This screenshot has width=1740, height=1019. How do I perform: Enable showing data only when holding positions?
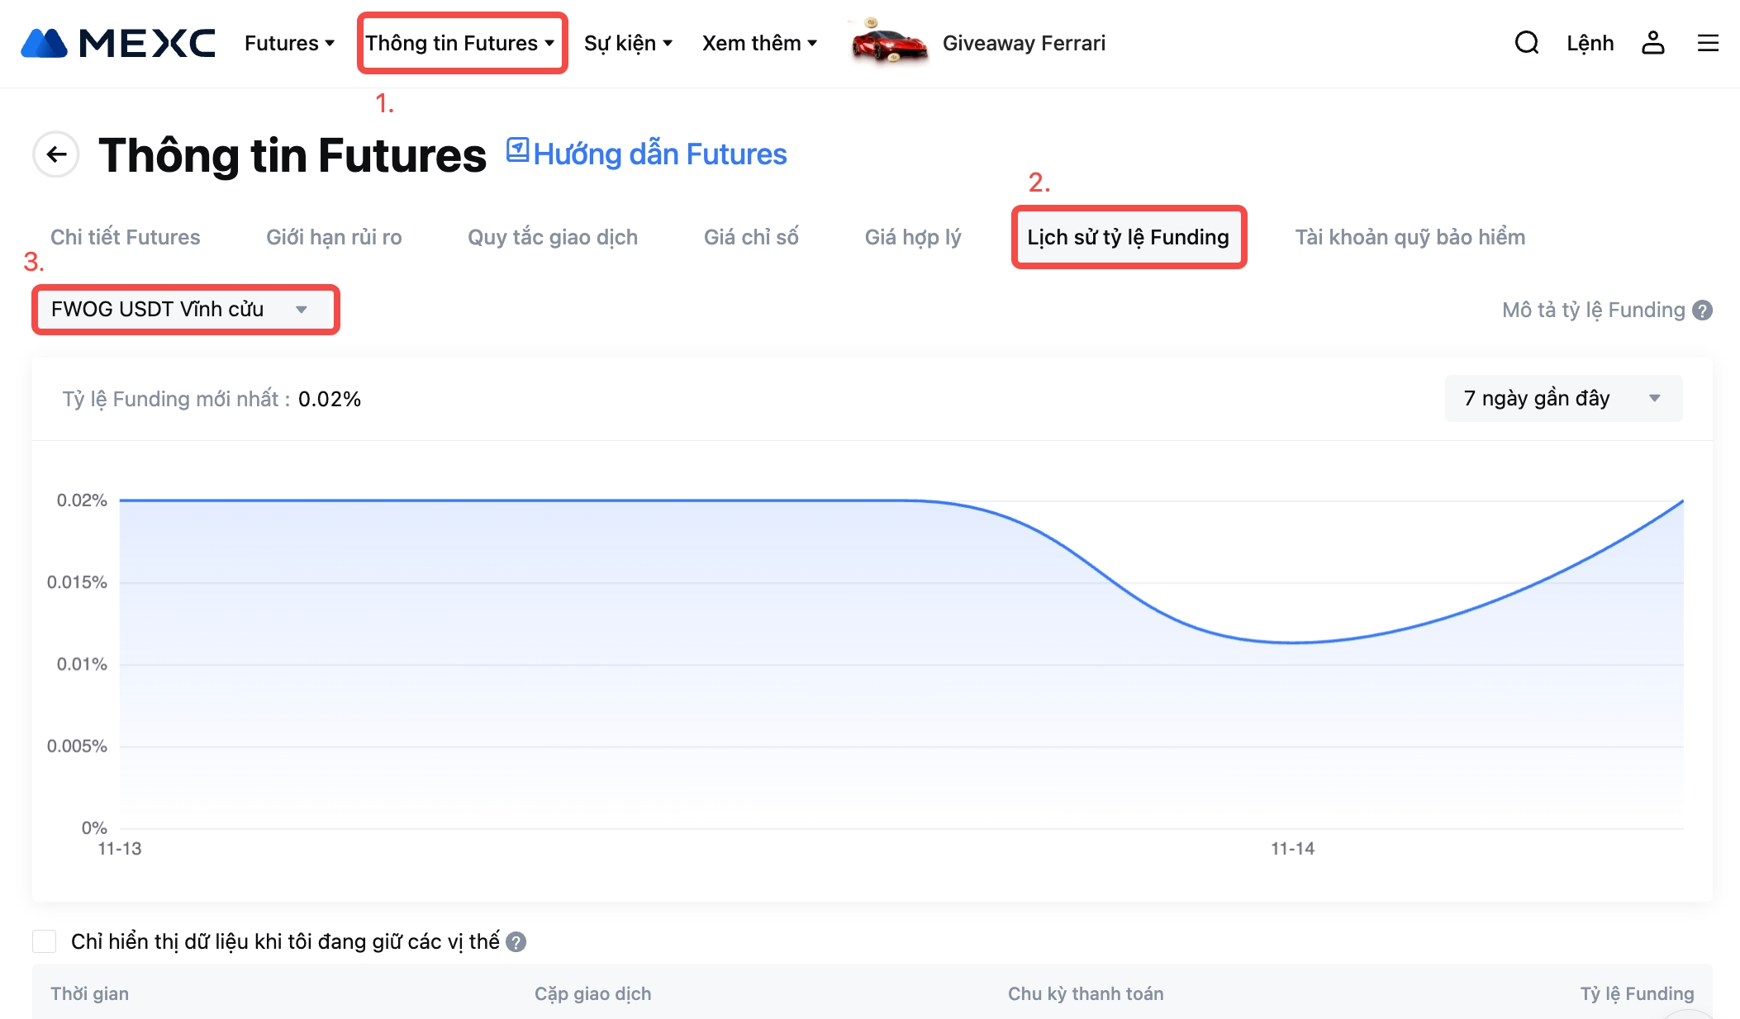pyautogui.click(x=45, y=941)
